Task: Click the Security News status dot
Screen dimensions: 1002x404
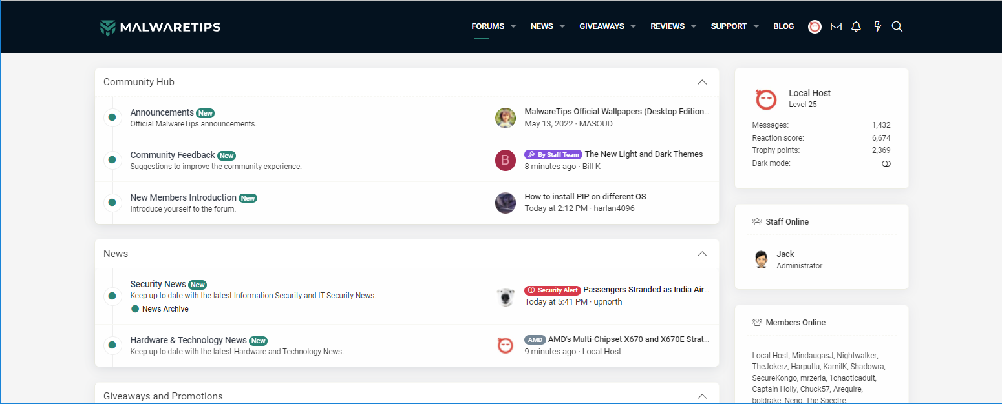Action: (x=112, y=296)
